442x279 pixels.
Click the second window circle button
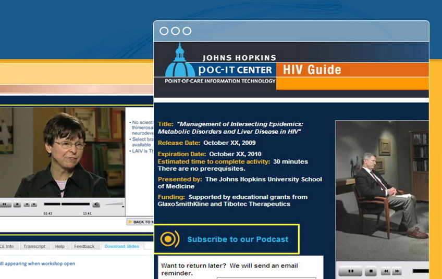pos(175,31)
